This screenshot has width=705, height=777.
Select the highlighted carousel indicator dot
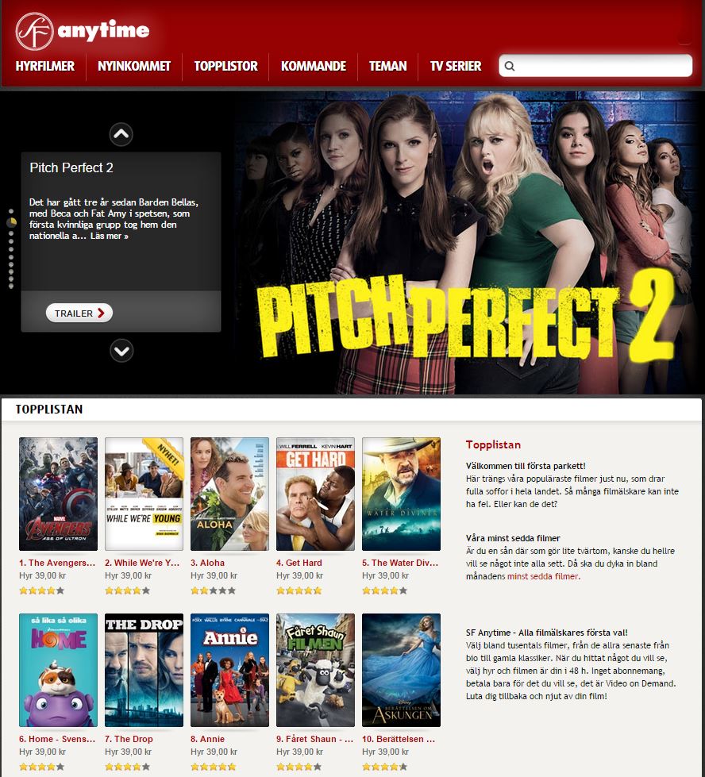(11, 222)
